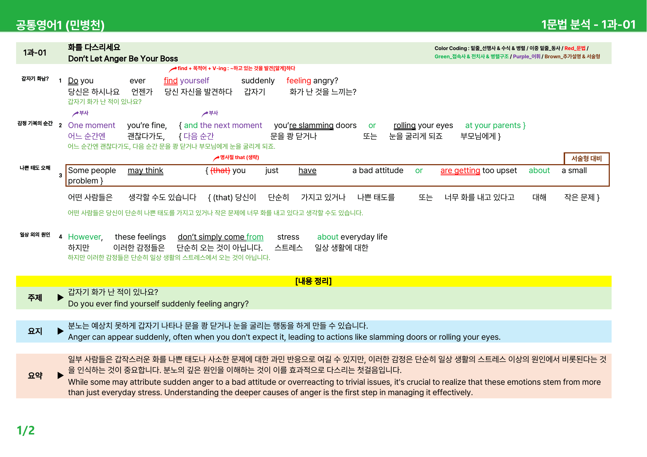647x457 pixels.
Task: Click the Brown_추가설명 & 서술형 legend entry
Action: pos(572,56)
